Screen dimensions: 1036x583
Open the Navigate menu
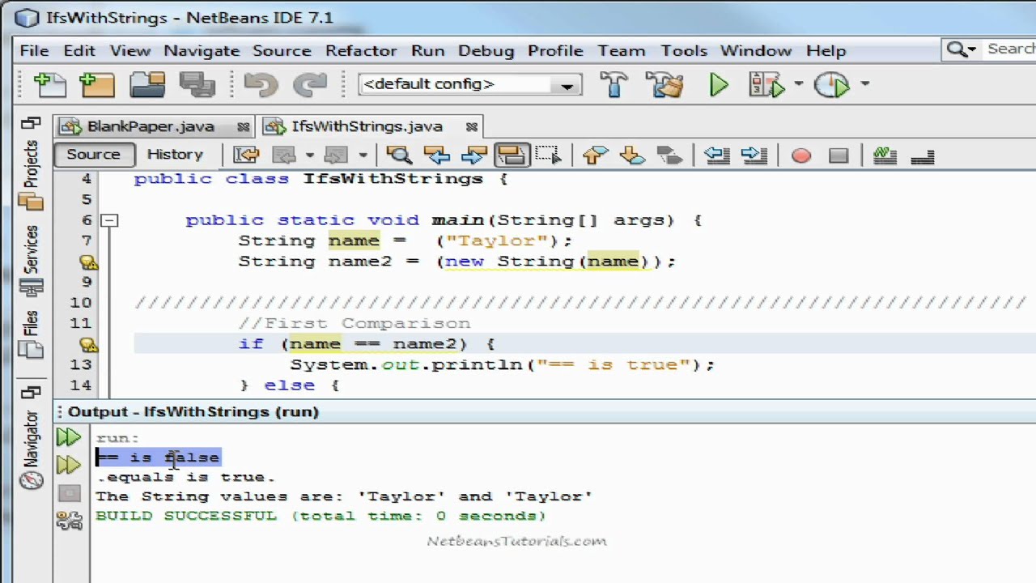pos(202,50)
